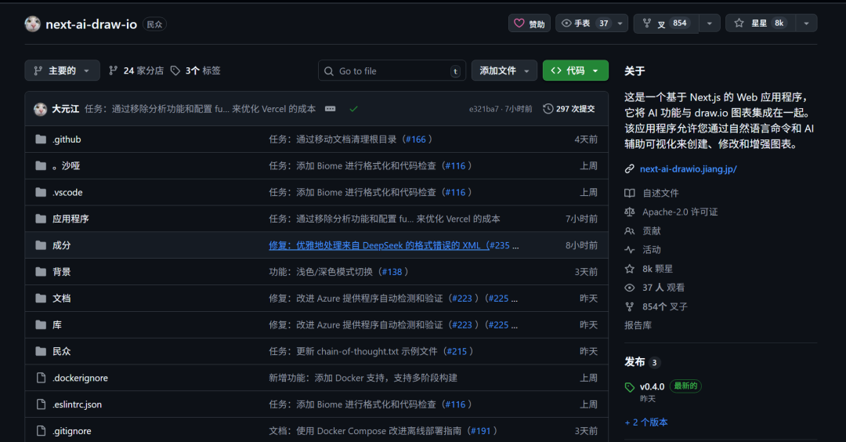
Task: Open the Activity (活动) link
Action: pos(651,249)
